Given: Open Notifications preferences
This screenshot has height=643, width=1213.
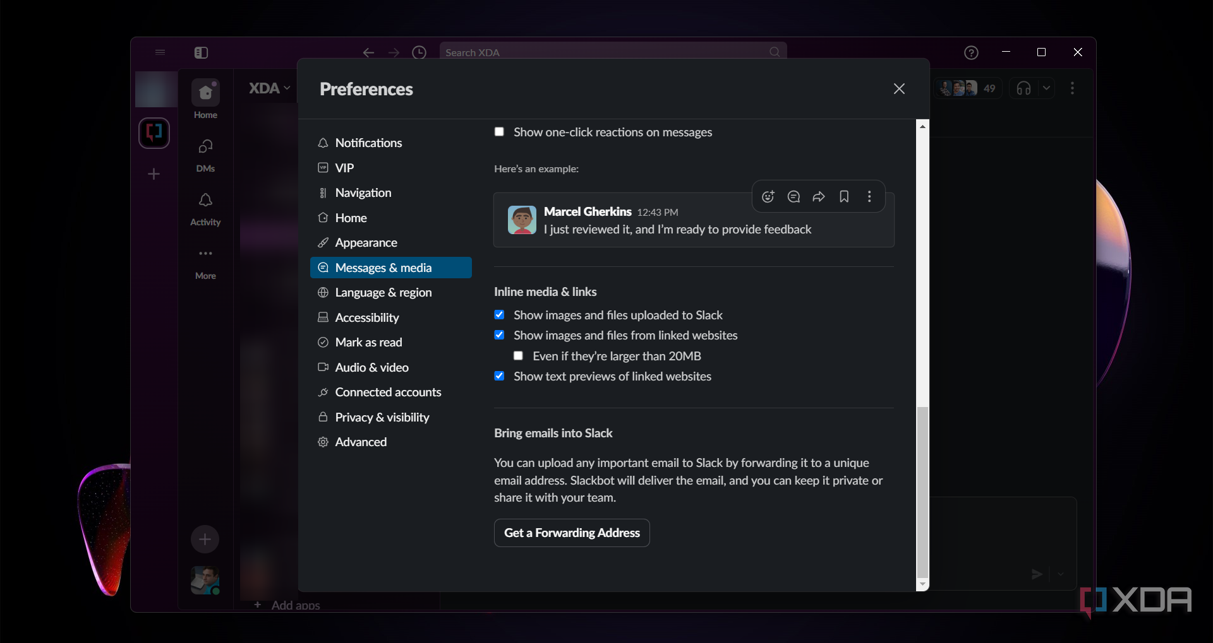Looking at the screenshot, I should coord(391,143).
